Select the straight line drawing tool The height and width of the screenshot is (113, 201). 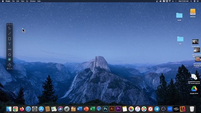[9, 34]
